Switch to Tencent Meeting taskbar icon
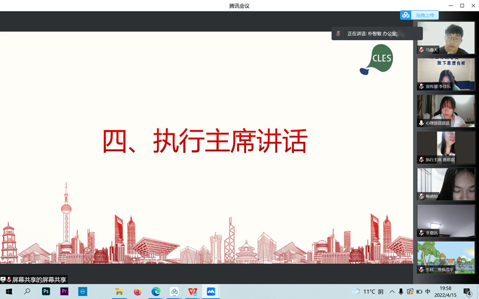Image resolution: width=479 pixels, height=299 pixels. pos(211,292)
